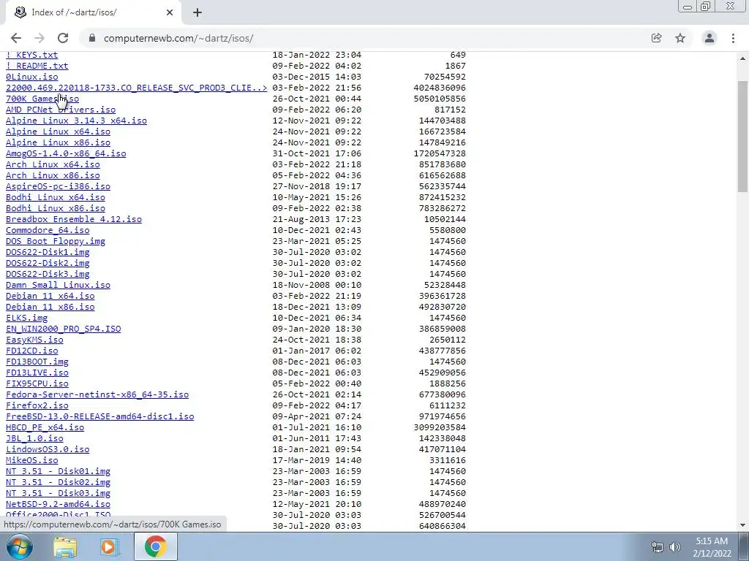Close the Index of /~dartz/isos/ tab
This screenshot has width=749, height=561.
tap(170, 12)
